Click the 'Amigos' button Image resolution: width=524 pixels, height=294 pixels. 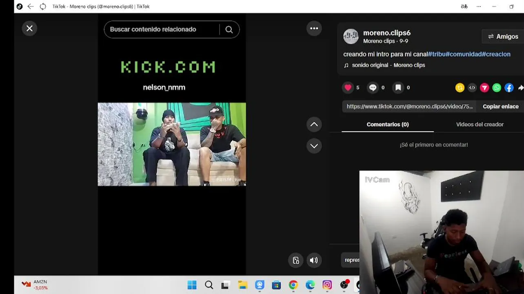(x=503, y=36)
